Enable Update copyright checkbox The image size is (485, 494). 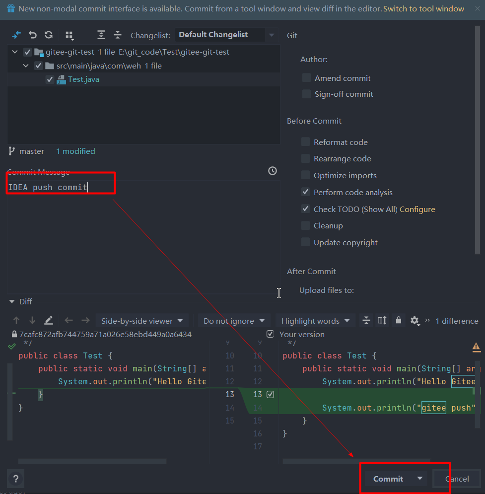pyautogui.click(x=305, y=242)
